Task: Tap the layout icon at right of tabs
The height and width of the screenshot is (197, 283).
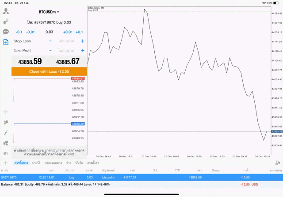Action: pos(277,163)
